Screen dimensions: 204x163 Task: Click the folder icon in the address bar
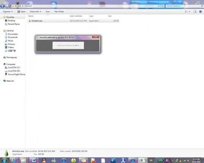pos(13,6)
